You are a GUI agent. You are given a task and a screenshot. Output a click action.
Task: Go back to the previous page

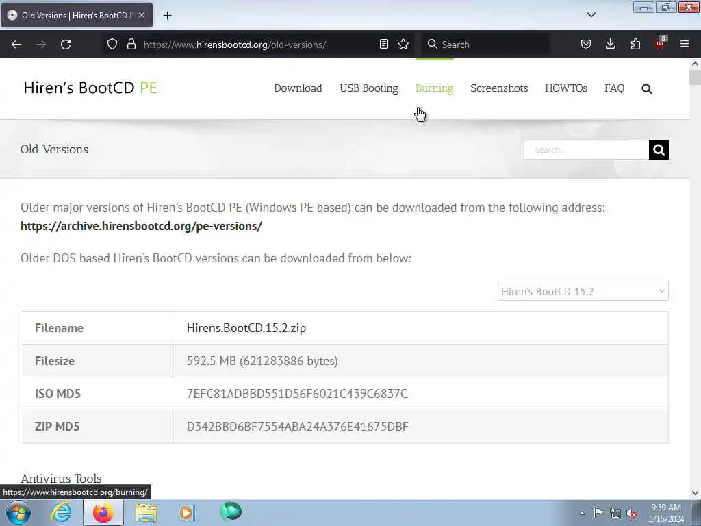point(16,45)
